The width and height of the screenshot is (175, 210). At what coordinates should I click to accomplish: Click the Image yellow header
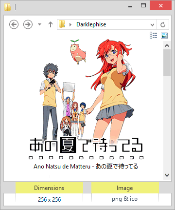[x=125, y=188]
